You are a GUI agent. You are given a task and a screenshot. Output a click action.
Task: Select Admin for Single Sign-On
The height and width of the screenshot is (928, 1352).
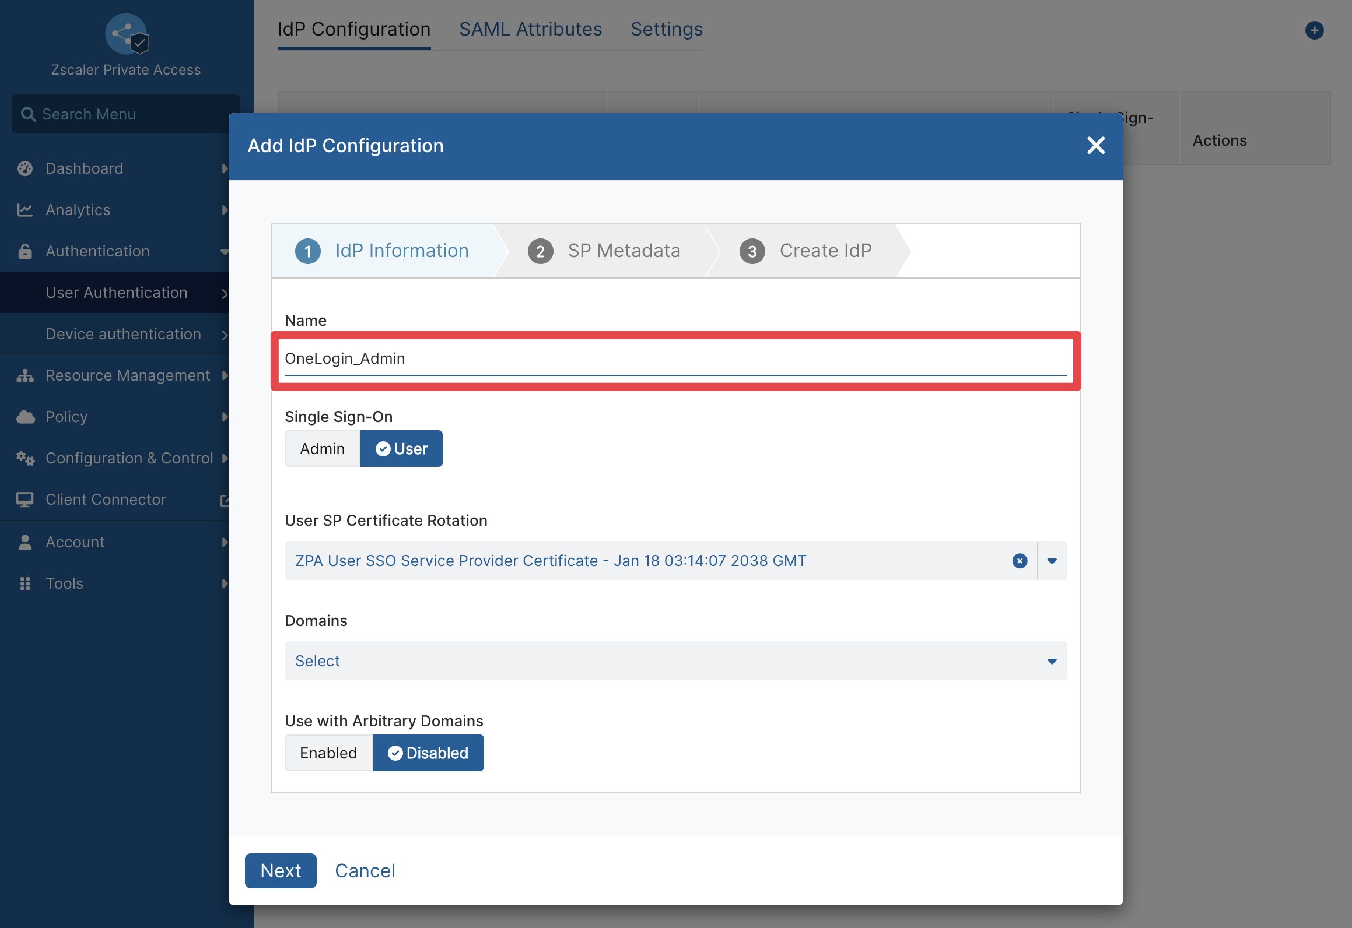click(323, 449)
